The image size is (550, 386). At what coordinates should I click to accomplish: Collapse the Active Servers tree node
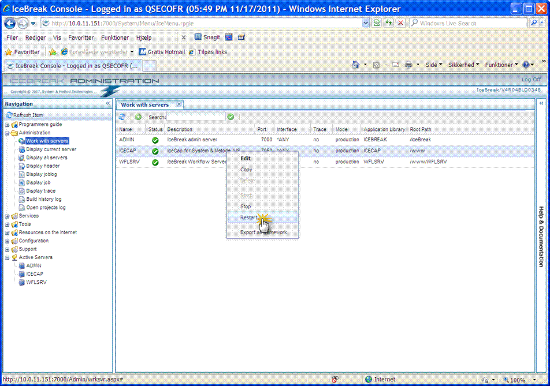pyautogui.click(x=7, y=258)
